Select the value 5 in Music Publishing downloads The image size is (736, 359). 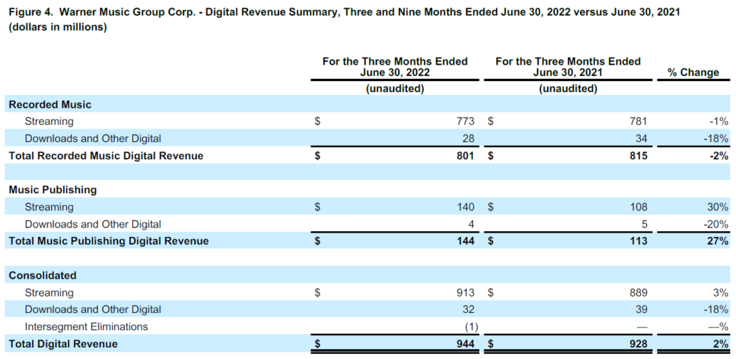645,224
